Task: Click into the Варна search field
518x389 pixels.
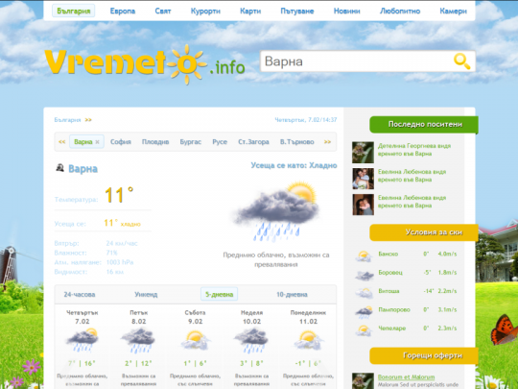Action: pos(357,61)
